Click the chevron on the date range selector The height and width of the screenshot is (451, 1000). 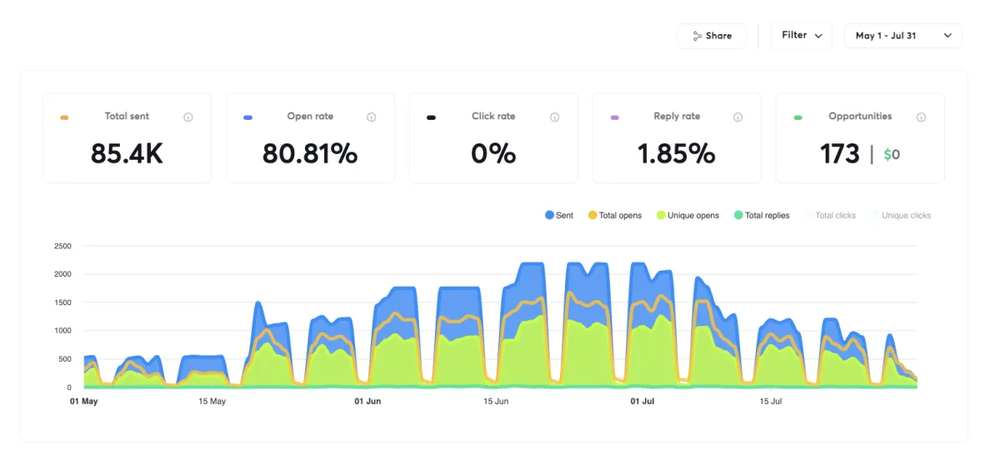click(x=947, y=36)
